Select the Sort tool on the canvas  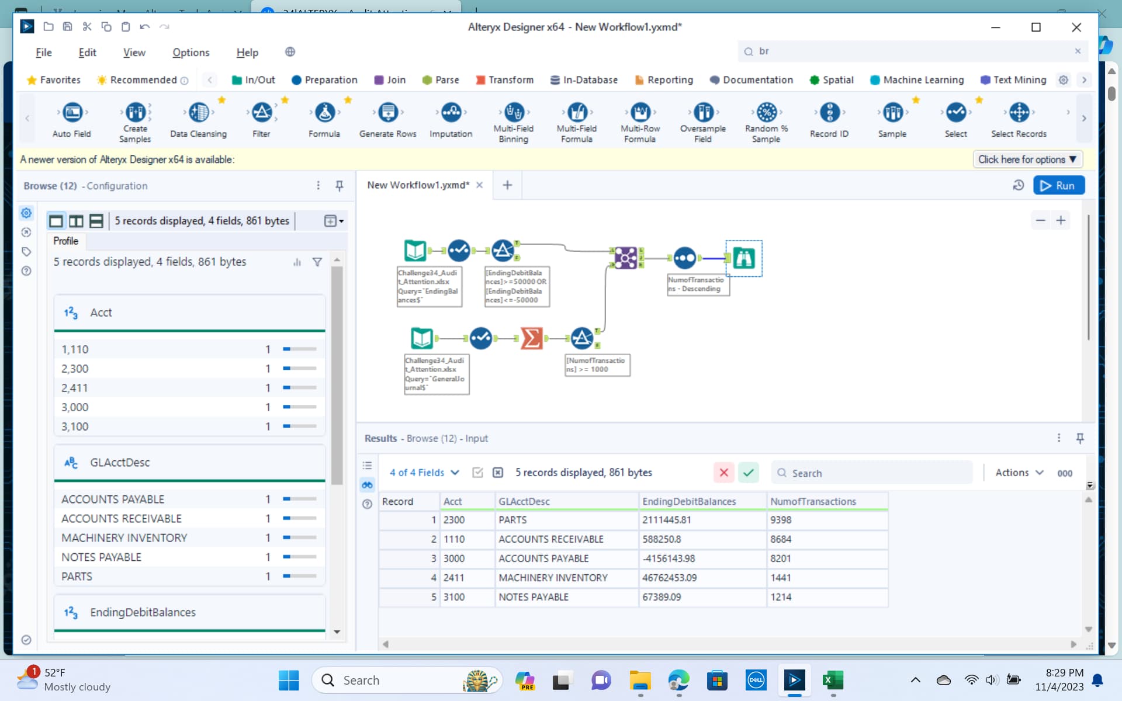tap(684, 258)
